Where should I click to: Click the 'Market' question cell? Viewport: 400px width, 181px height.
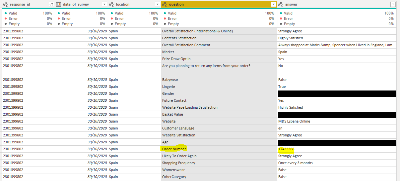219,52
